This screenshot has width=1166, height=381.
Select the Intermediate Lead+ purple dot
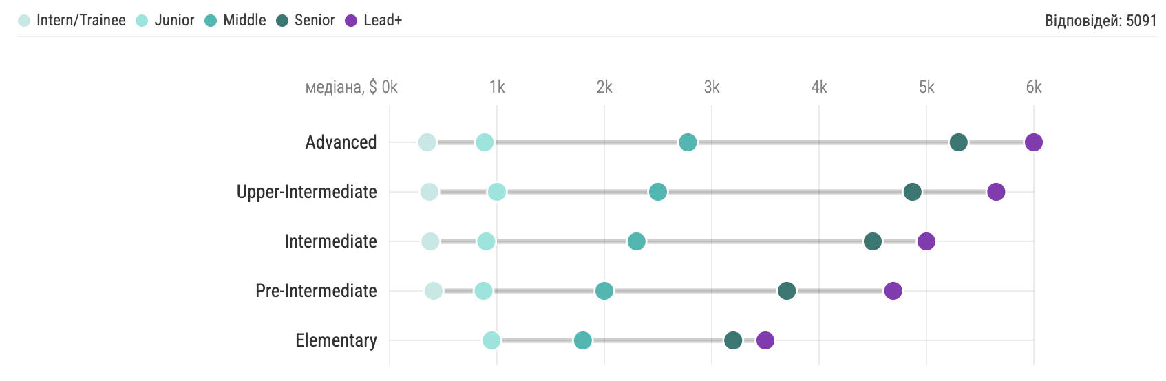click(926, 241)
